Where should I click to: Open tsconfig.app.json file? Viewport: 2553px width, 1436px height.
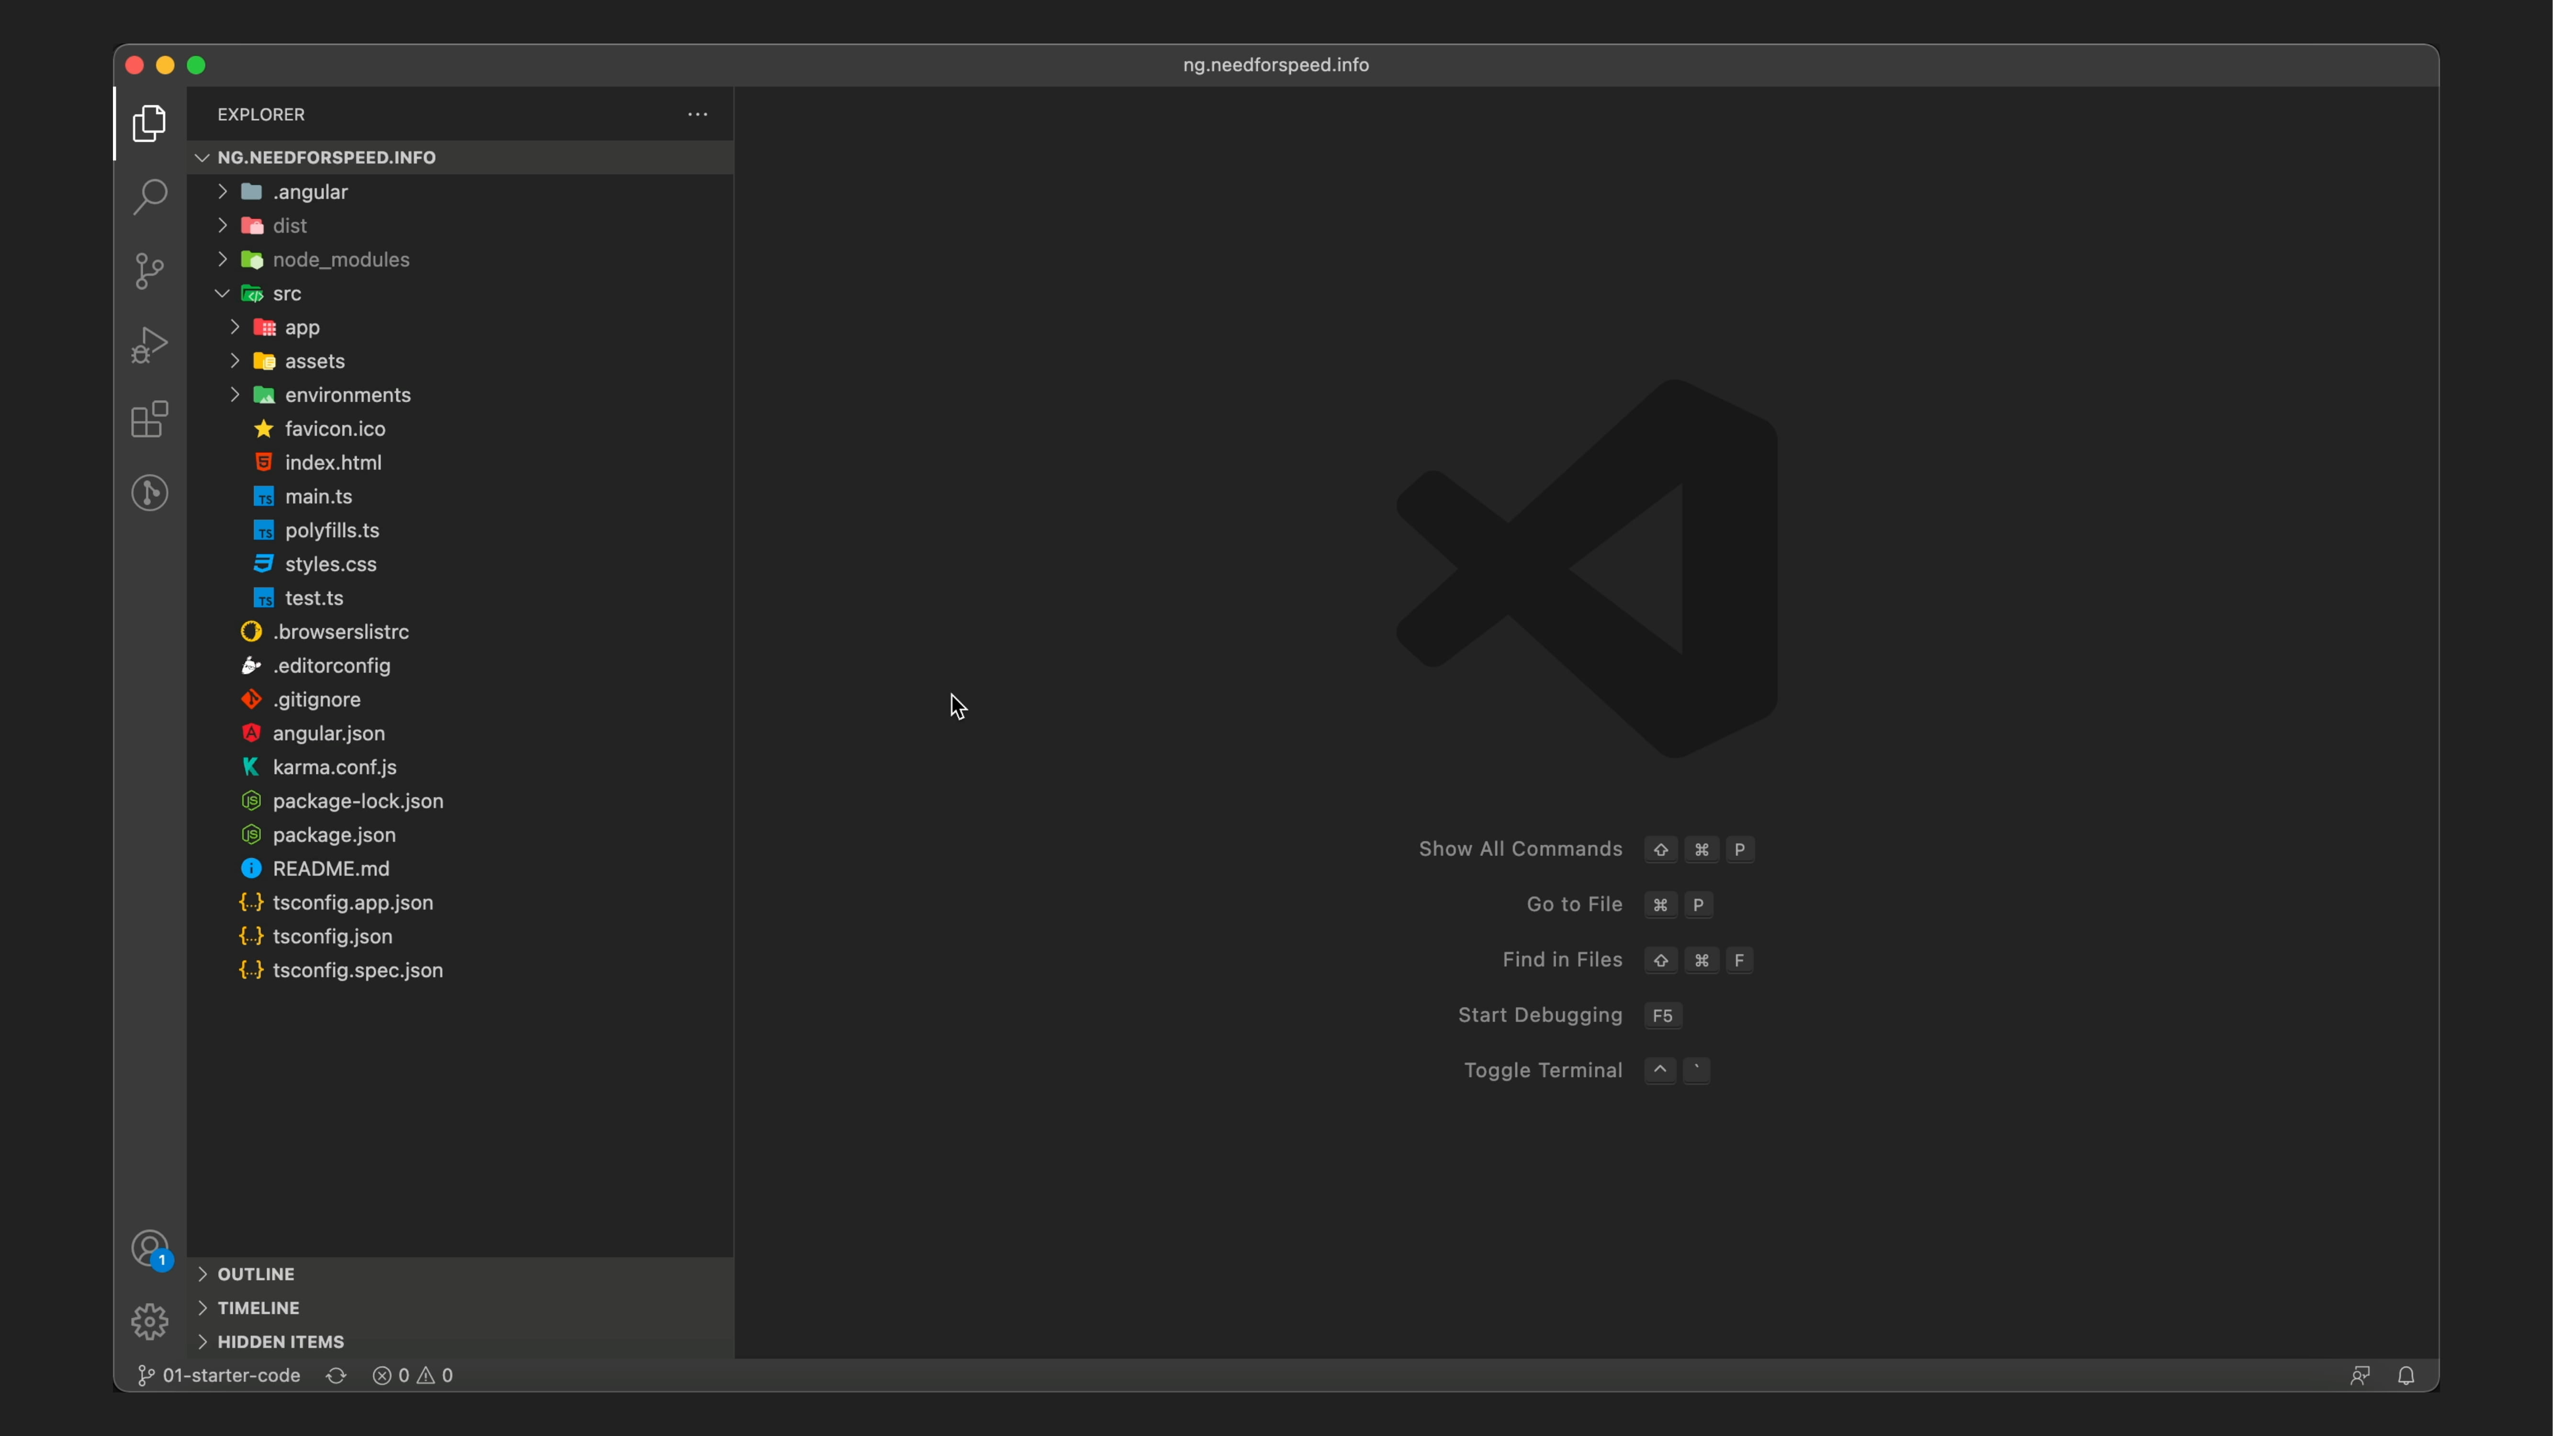(x=461, y=903)
